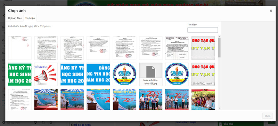Select the green Đăng ký banner thumbnail

click(x=20, y=74)
